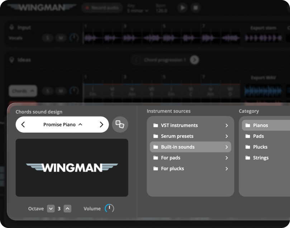Open the For plucks folder

190,169
